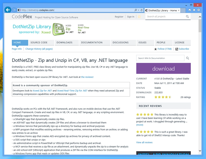Open Change History (all pages)
This screenshot has height=159, width=206.
pos(39,49)
